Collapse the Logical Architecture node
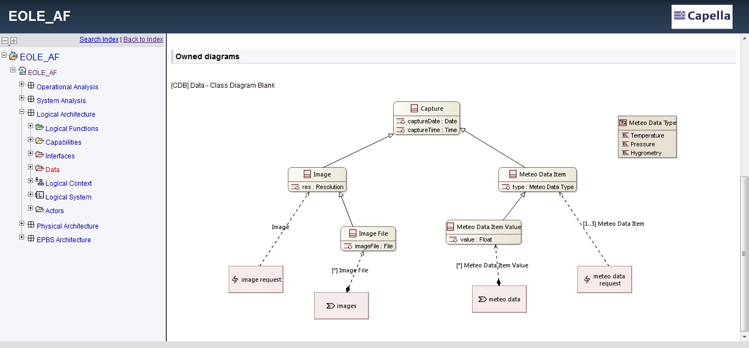Image resolution: width=749 pixels, height=348 pixels. click(22, 112)
